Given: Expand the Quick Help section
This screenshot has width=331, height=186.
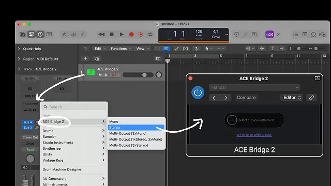Looking at the screenshot, I should pyautogui.click(x=19, y=49).
